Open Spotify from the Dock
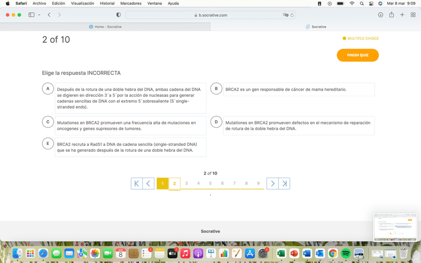421x263 pixels. tap(346, 254)
